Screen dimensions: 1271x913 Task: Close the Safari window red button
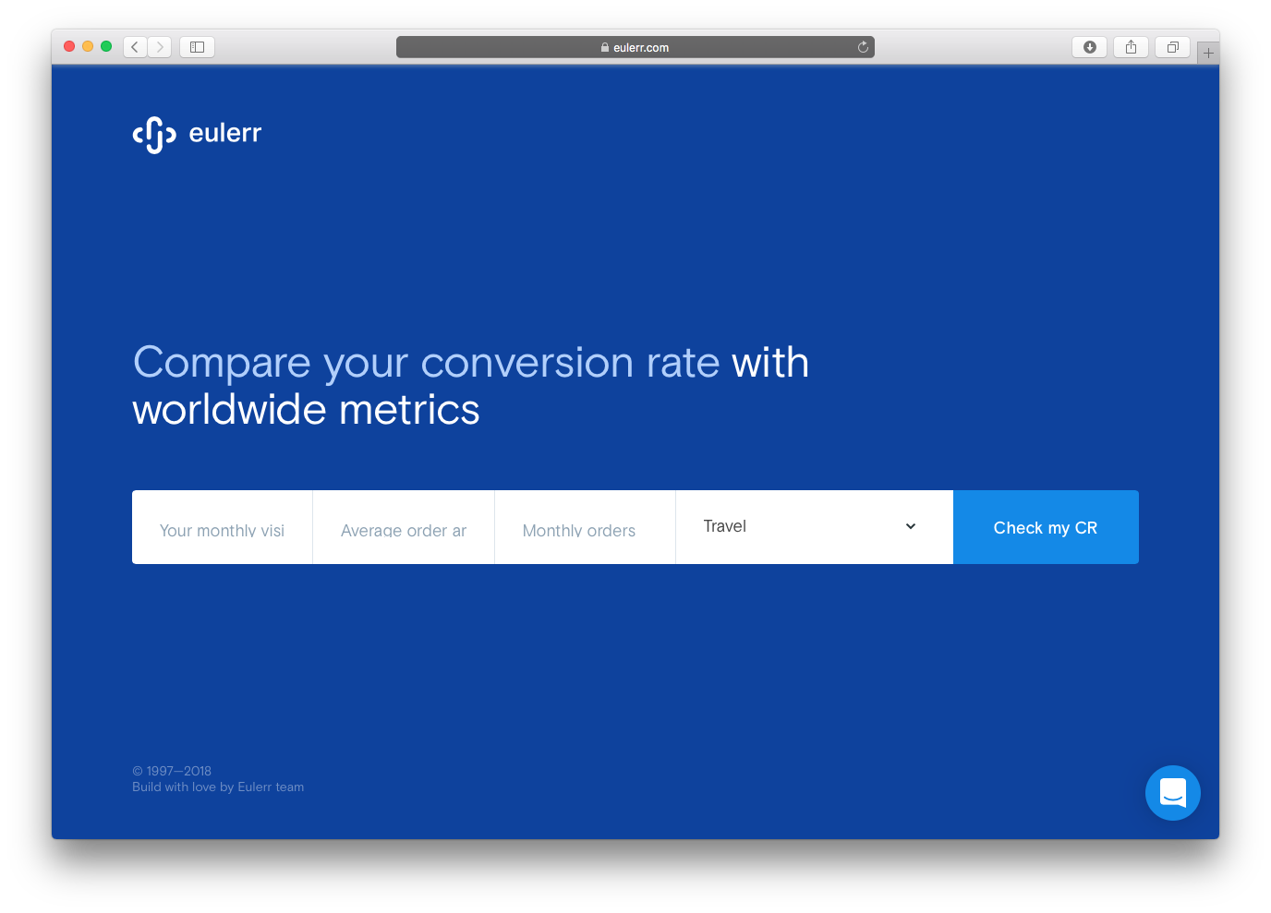point(69,46)
